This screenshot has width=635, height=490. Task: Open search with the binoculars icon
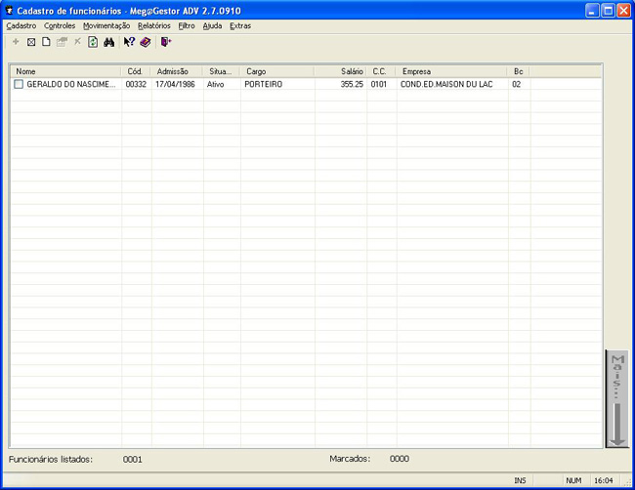109,43
